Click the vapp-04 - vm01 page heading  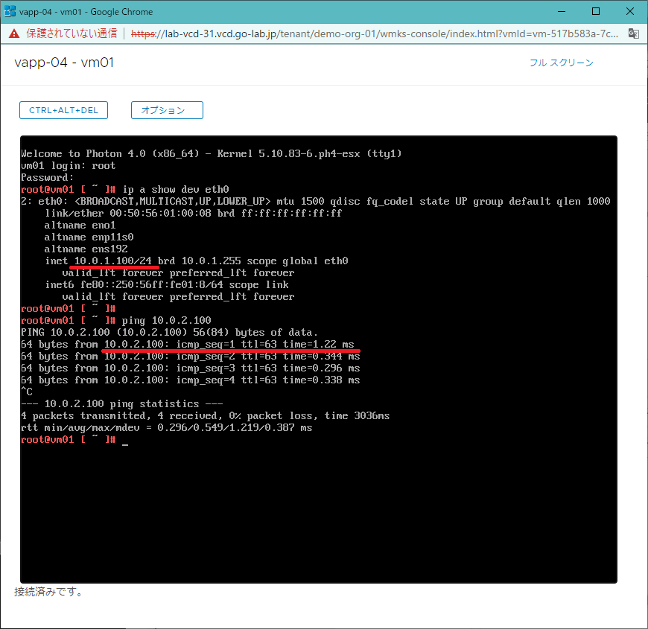[x=64, y=63]
